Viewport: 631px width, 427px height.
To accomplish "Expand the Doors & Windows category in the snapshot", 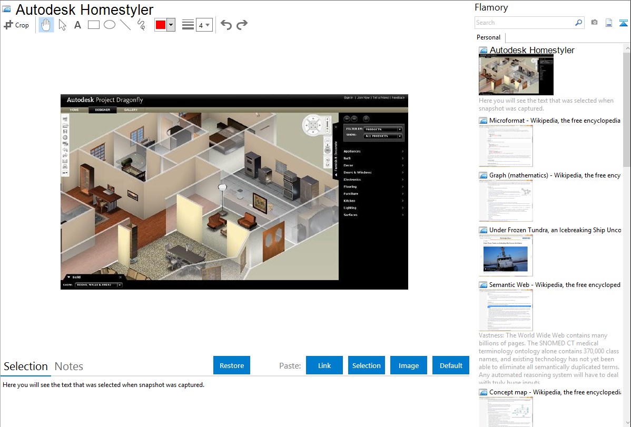I will (x=373, y=172).
